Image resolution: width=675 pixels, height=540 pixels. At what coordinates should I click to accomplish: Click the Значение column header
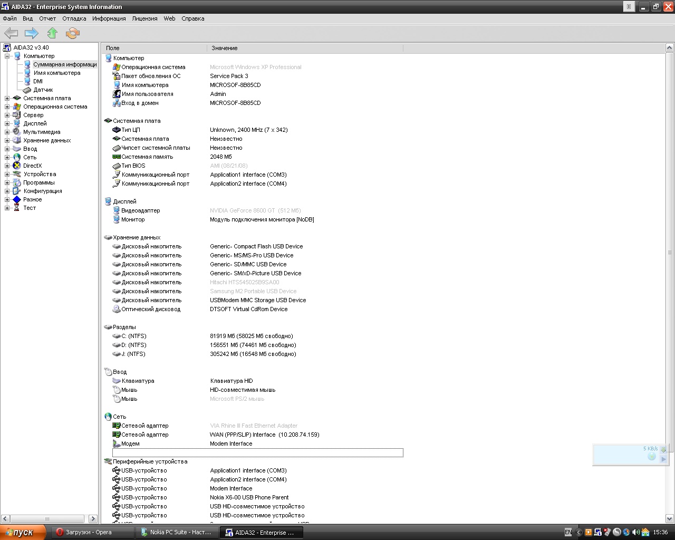[305, 48]
